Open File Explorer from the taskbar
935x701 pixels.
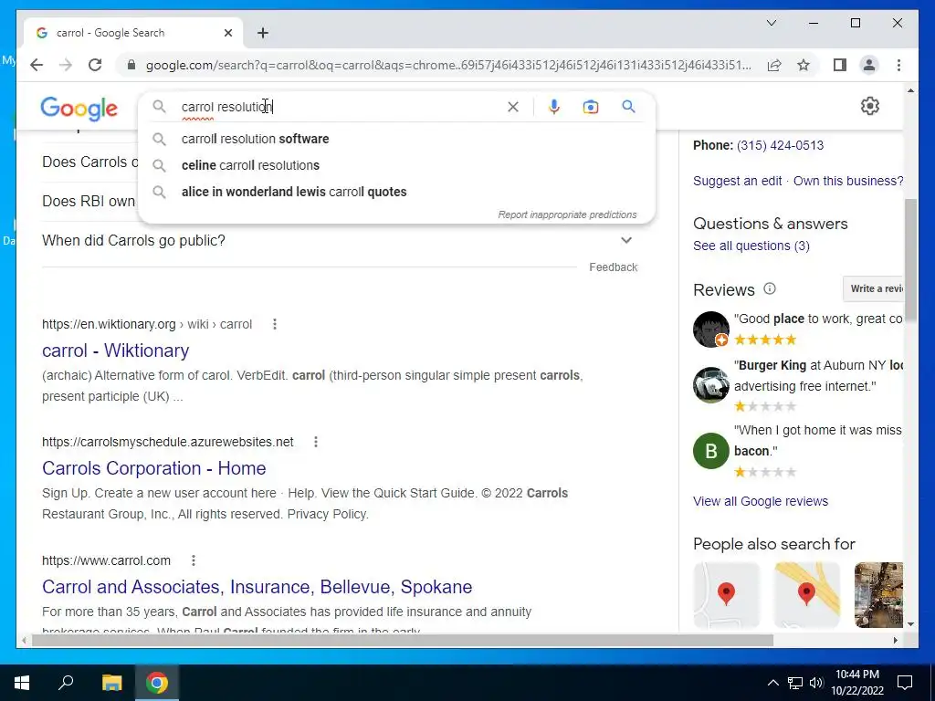coord(111,683)
